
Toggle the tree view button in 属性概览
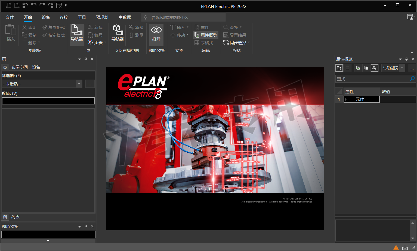click(x=339, y=68)
